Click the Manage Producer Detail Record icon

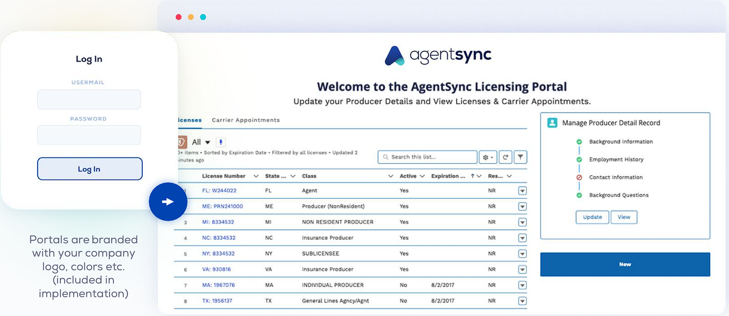click(552, 123)
